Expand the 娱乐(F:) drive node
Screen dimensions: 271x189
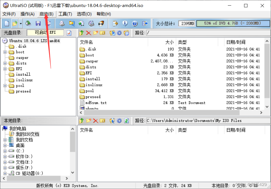[x=5, y=168]
